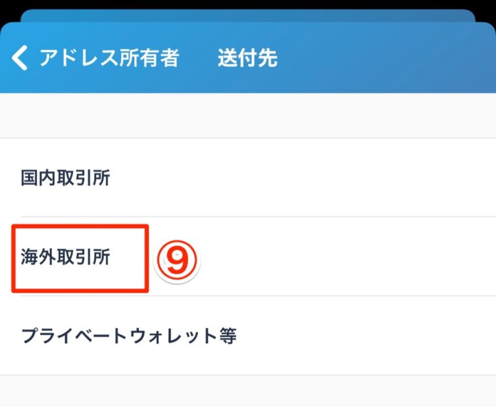Viewport: 496px width, 407px height.
Task: Click the gray area below the list
Action: click(248, 391)
